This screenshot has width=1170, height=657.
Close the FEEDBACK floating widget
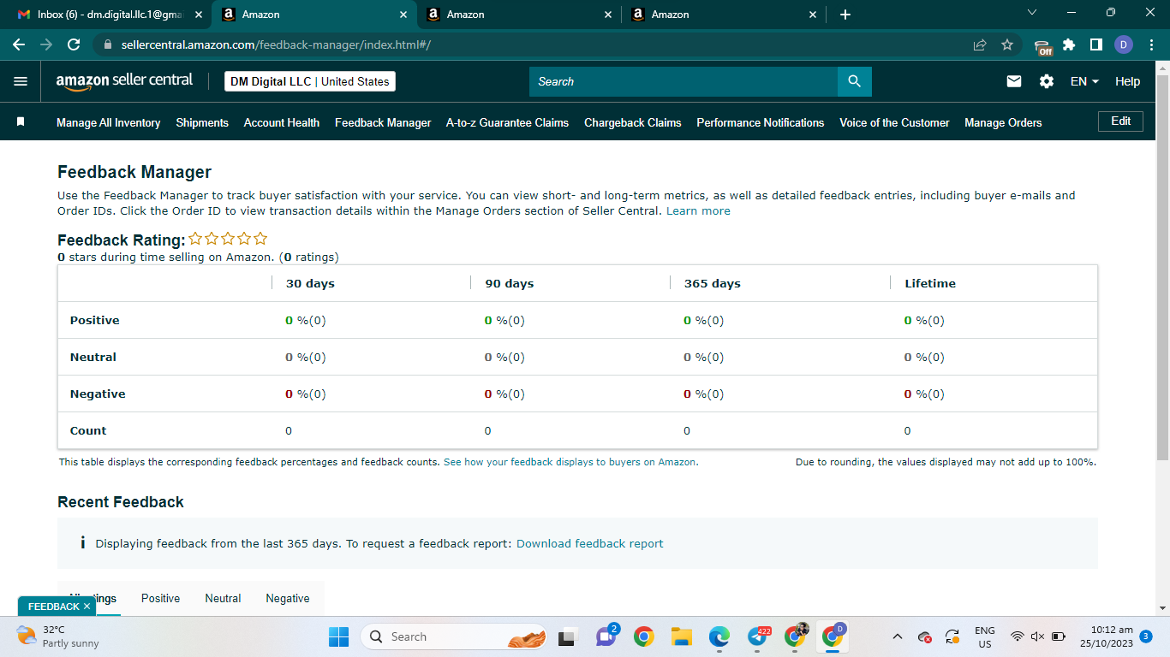[x=87, y=607]
